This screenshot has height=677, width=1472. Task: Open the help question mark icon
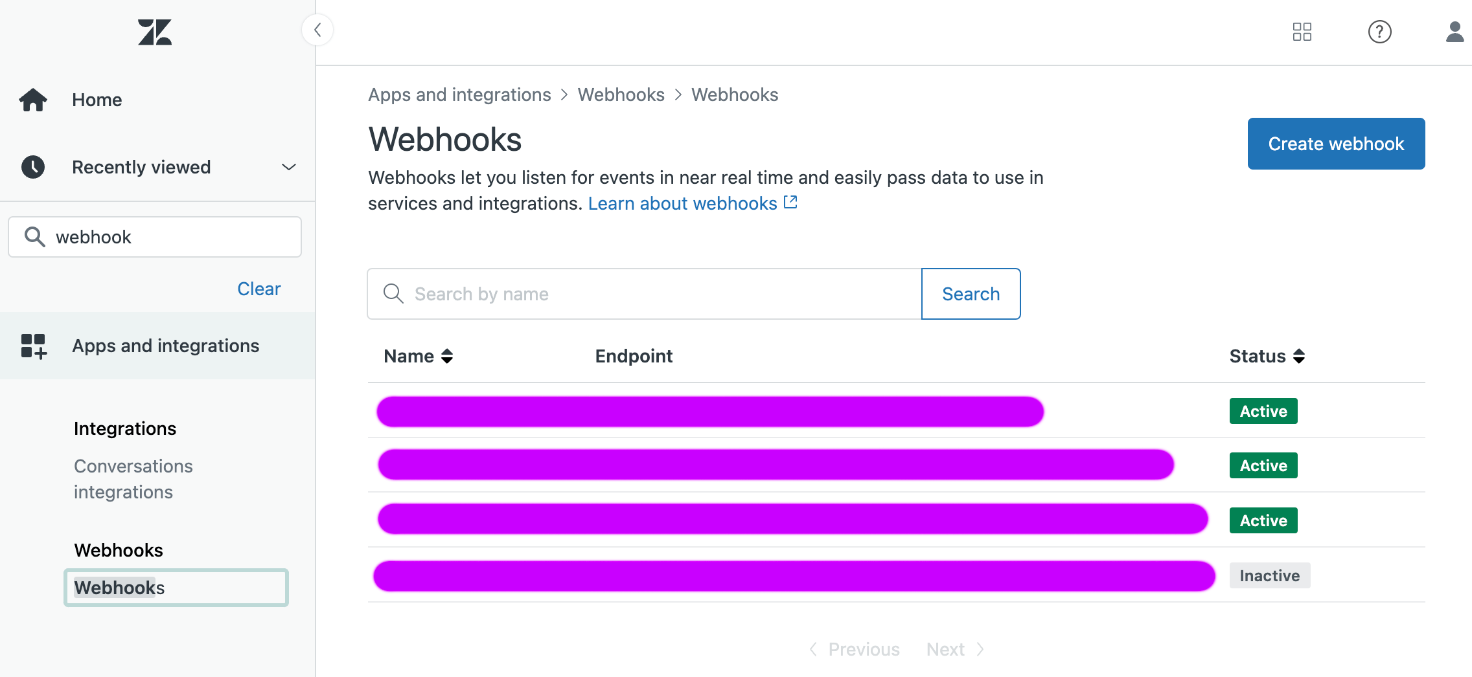click(1379, 32)
